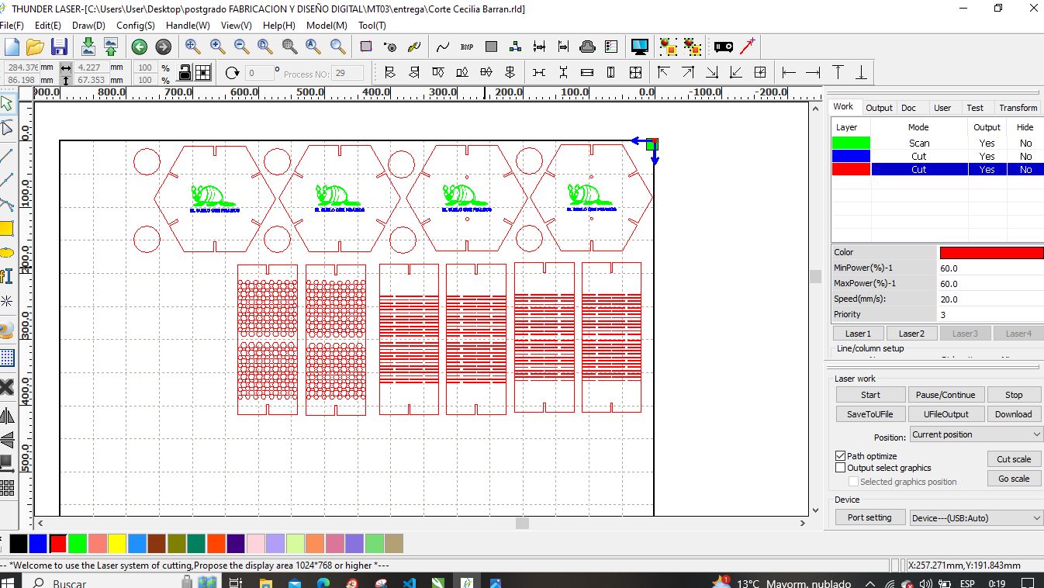Click the rotation angle input field
Viewport: 1044px width, 588px height.
(260, 73)
